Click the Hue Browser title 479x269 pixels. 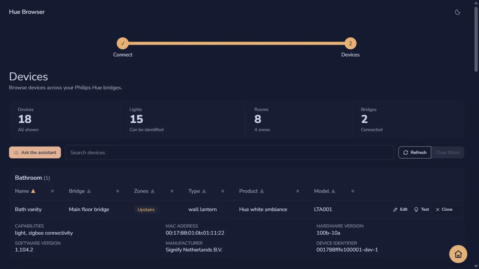click(x=27, y=12)
